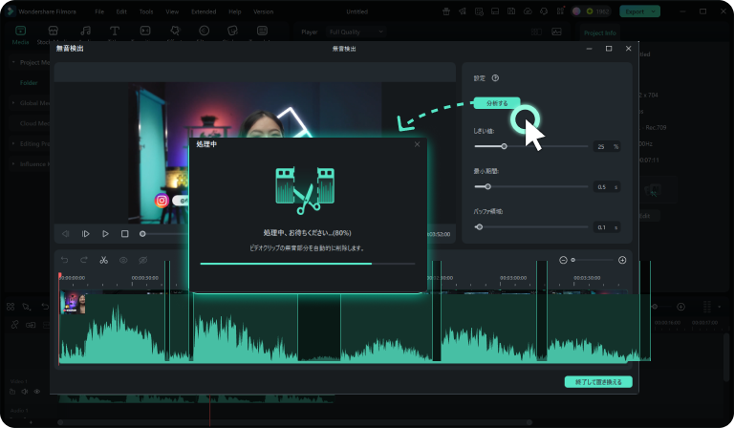Click the cloud upload icon
Image resolution: width=734 pixels, height=428 pixels.
point(528,11)
